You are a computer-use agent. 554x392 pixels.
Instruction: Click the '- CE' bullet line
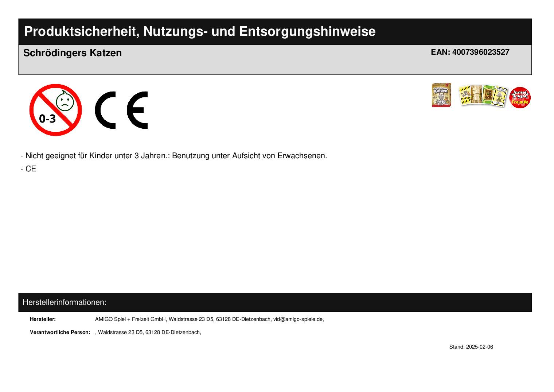click(x=28, y=169)
